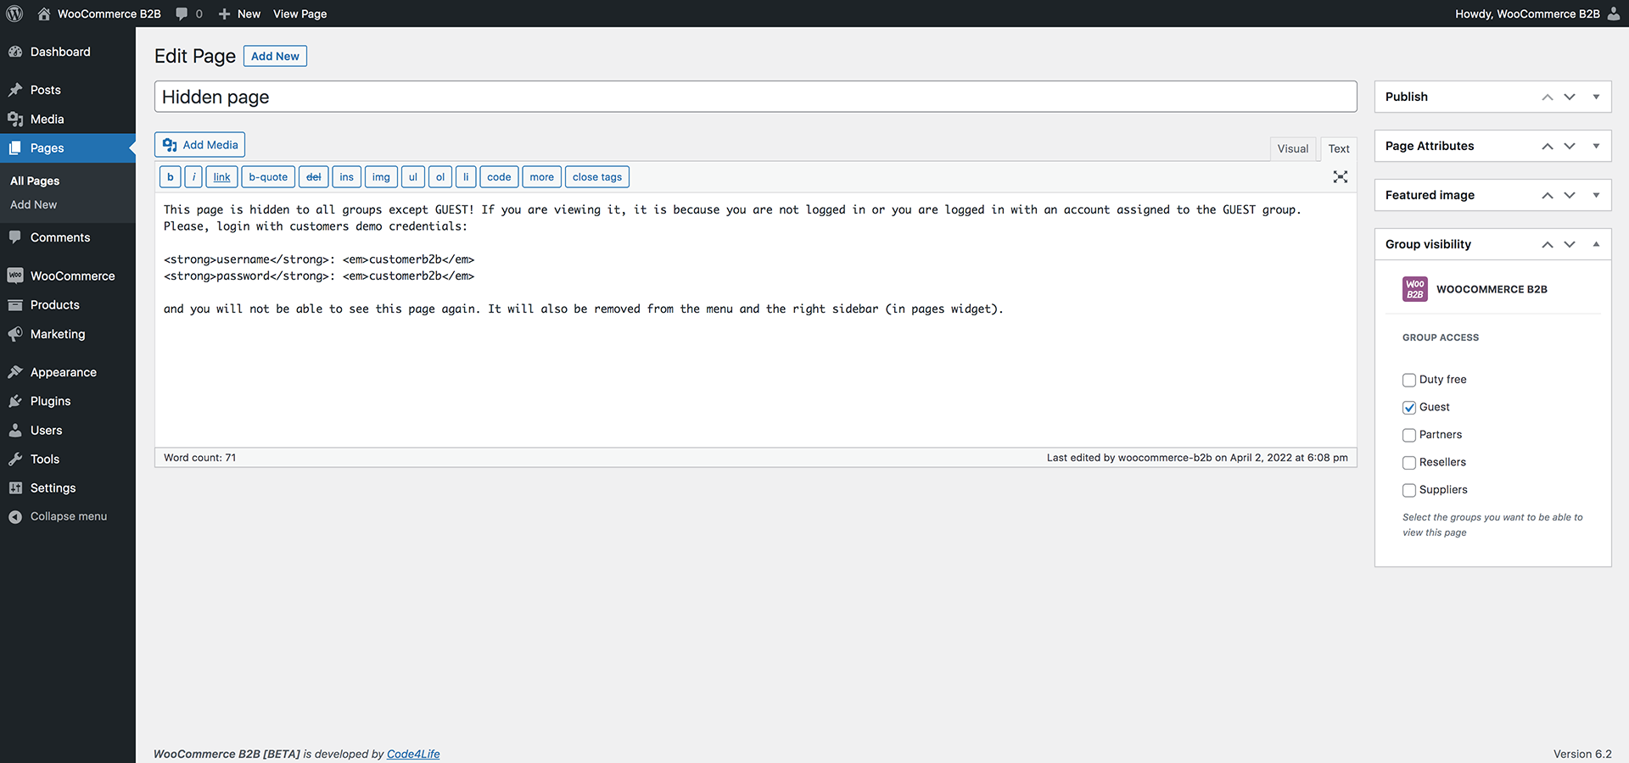Click the b-quote quicktag button
The width and height of the screenshot is (1629, 763).
tap(268, 177)
